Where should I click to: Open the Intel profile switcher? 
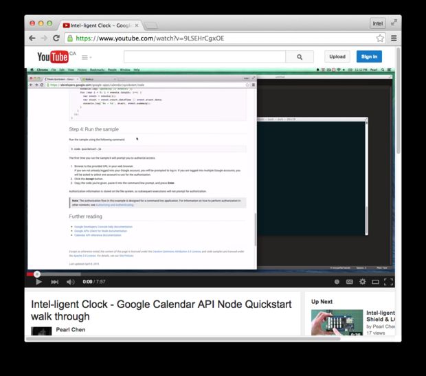point(378,23)
